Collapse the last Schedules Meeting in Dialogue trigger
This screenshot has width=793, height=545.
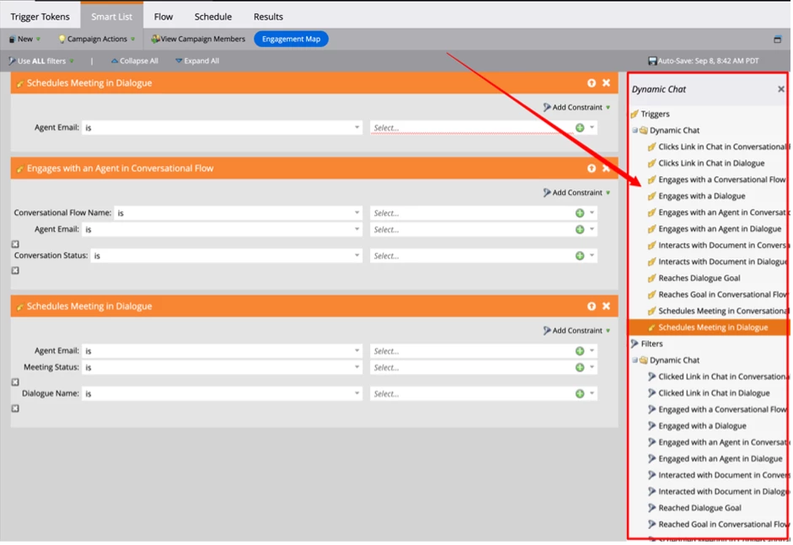click(x=592, y=307)
